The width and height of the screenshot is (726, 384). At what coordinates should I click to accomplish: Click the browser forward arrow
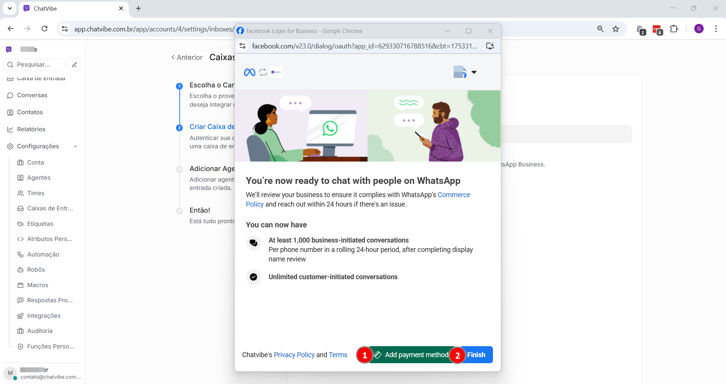[x=27, y=29]
